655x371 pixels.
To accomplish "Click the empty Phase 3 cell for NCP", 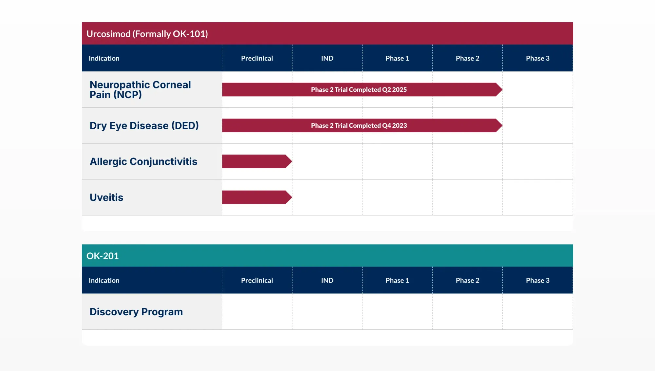I will [537, 89].
